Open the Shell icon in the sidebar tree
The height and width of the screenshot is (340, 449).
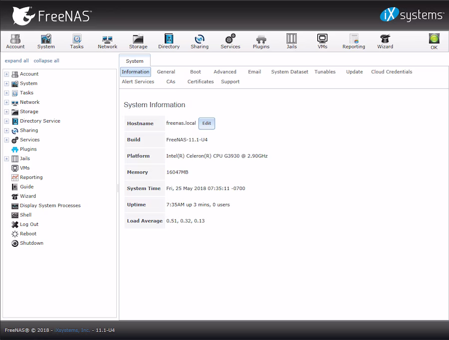tap(15, 215)
